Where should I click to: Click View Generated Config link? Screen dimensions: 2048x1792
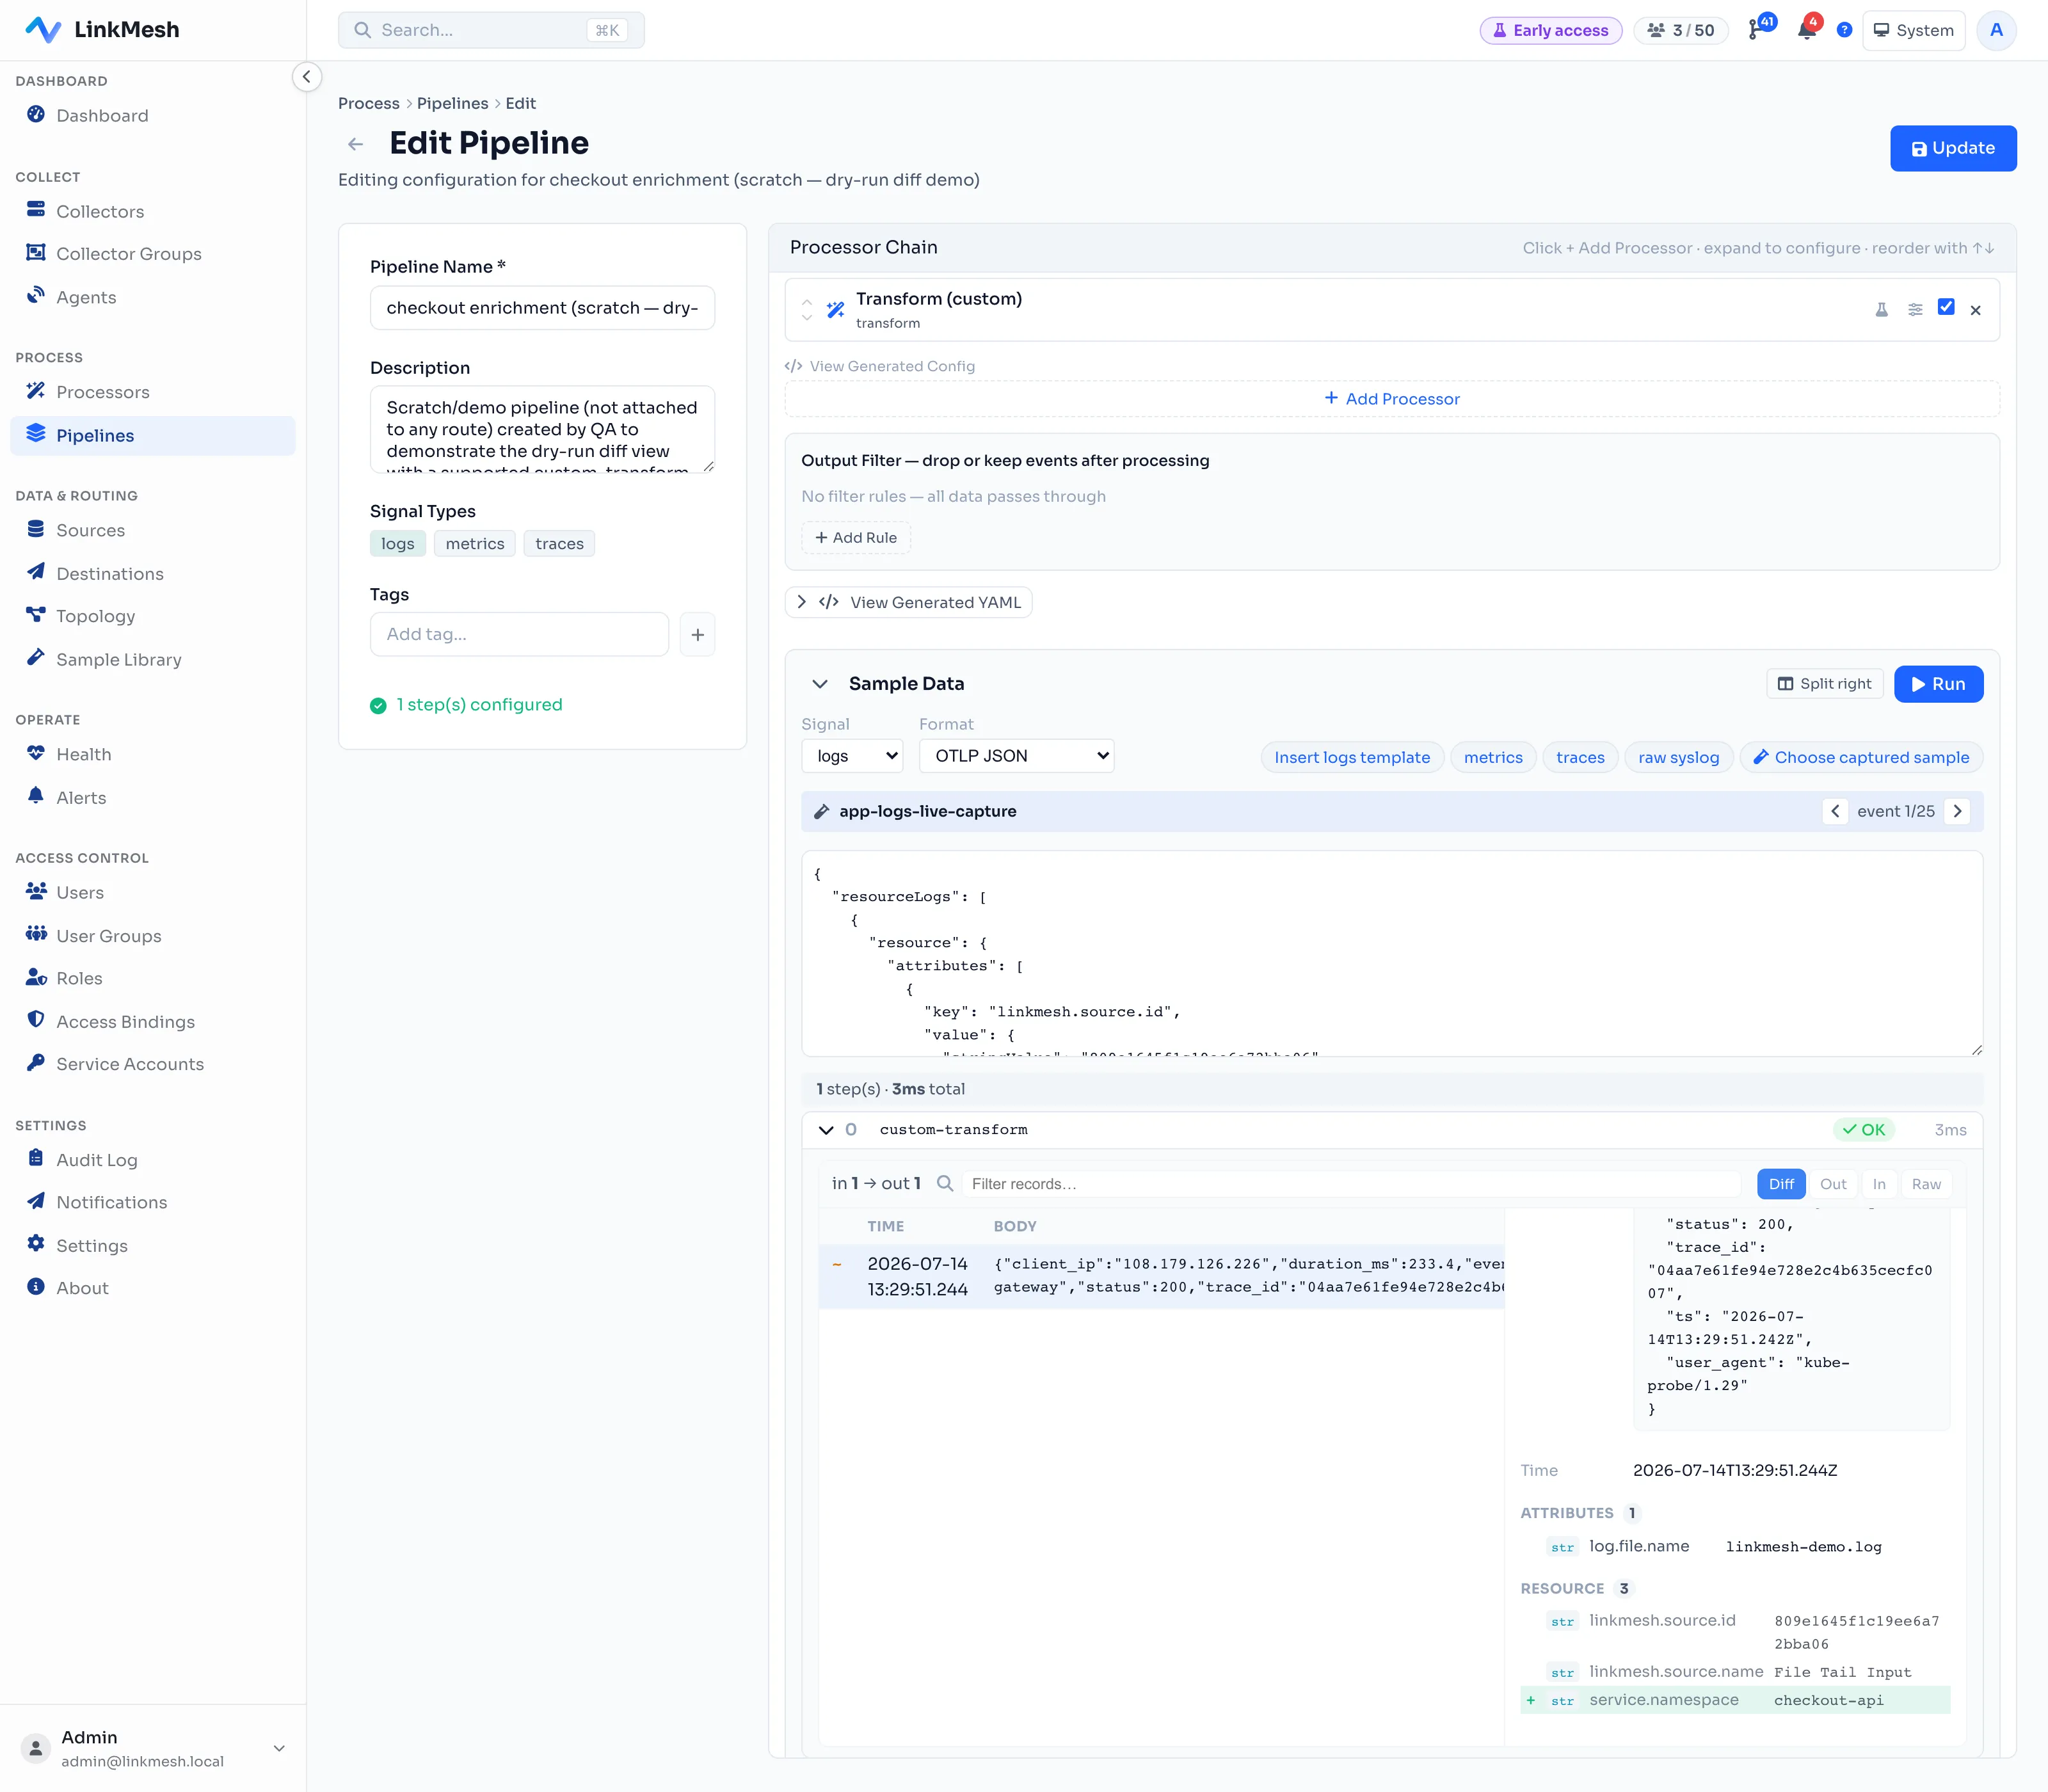click(x=880, y=366)
